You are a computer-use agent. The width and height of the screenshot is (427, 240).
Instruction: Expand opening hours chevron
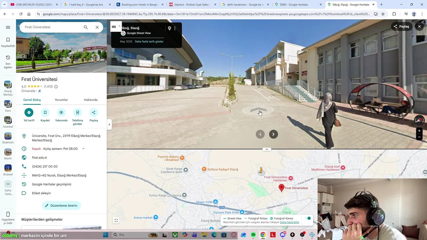83,149
